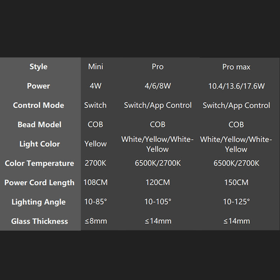
Task: Click the Lighting Angle row label
Action: tap(38, 202)
